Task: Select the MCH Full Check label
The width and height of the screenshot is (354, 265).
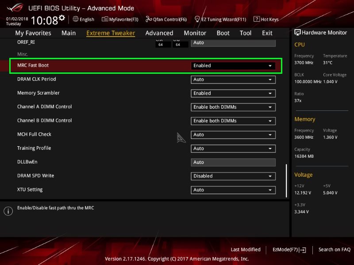Action: point(35,134)
